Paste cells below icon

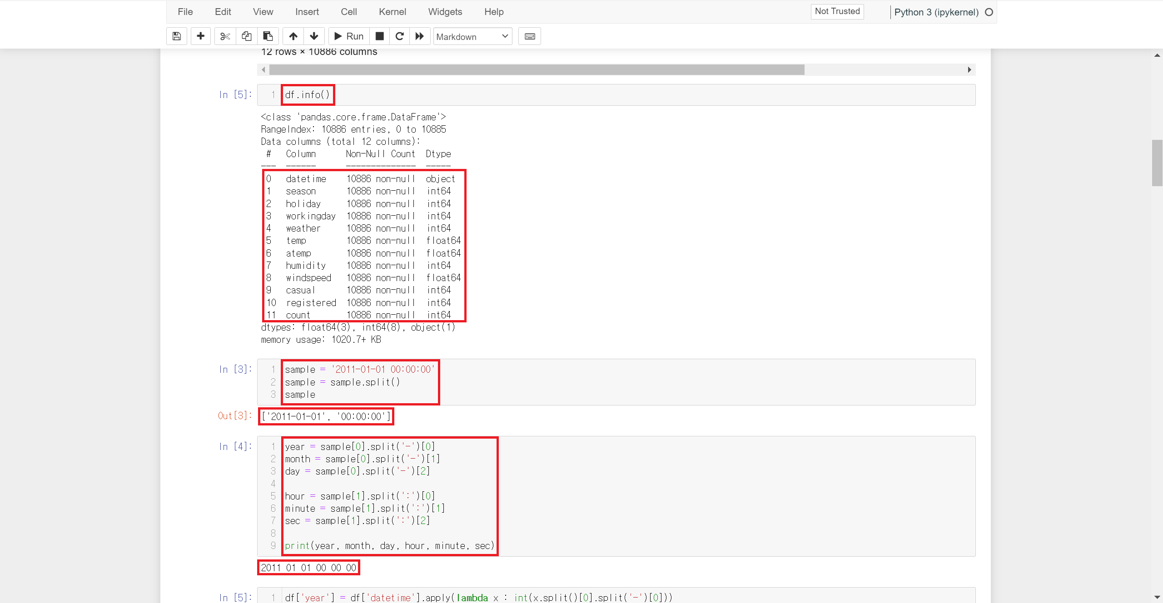click(268, 36)
